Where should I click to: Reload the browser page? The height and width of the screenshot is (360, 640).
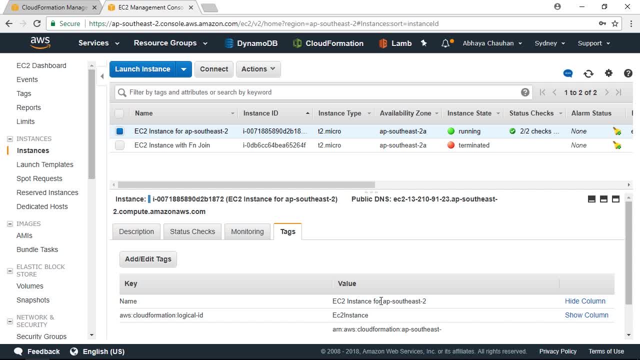point(37,23)
